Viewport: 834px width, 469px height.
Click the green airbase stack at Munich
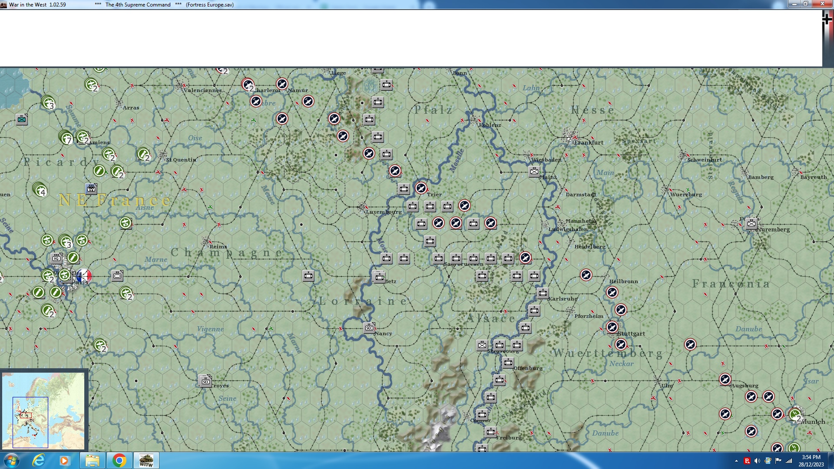(x=795, y=415)
